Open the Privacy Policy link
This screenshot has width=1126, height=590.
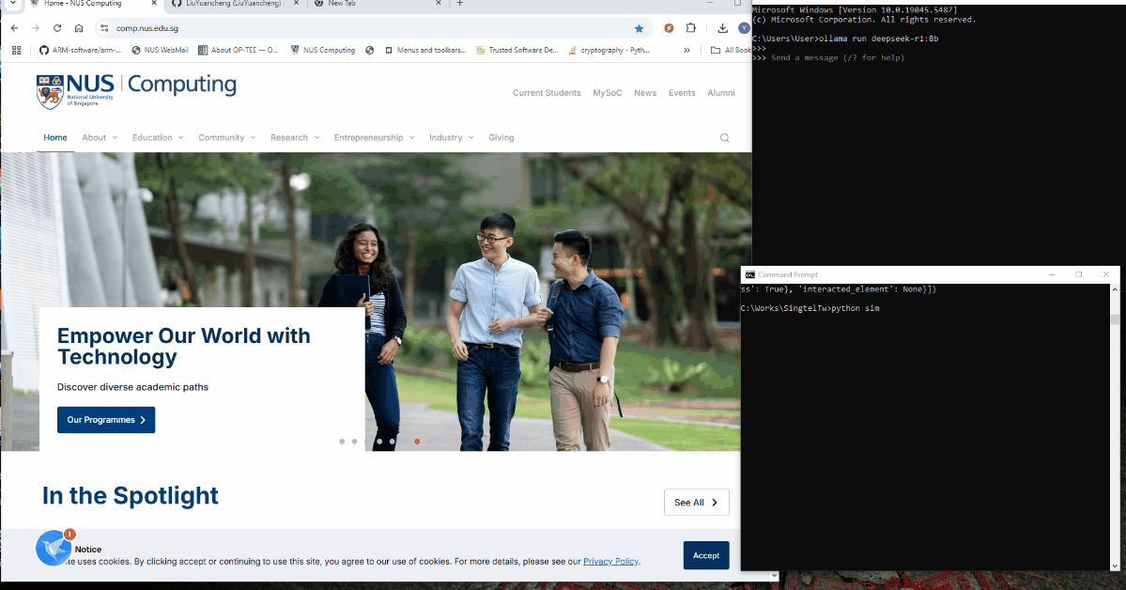click(x=611, y=561)
